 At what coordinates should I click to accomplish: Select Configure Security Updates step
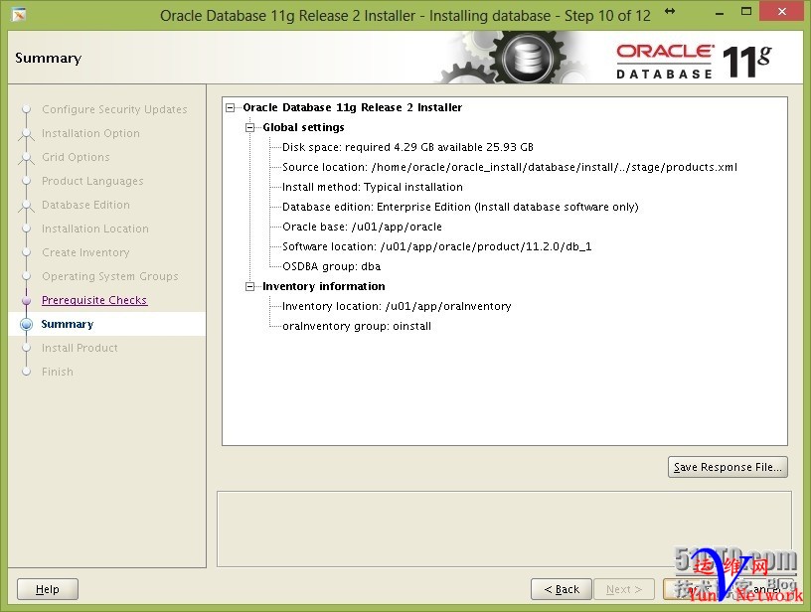pos(114,109)
